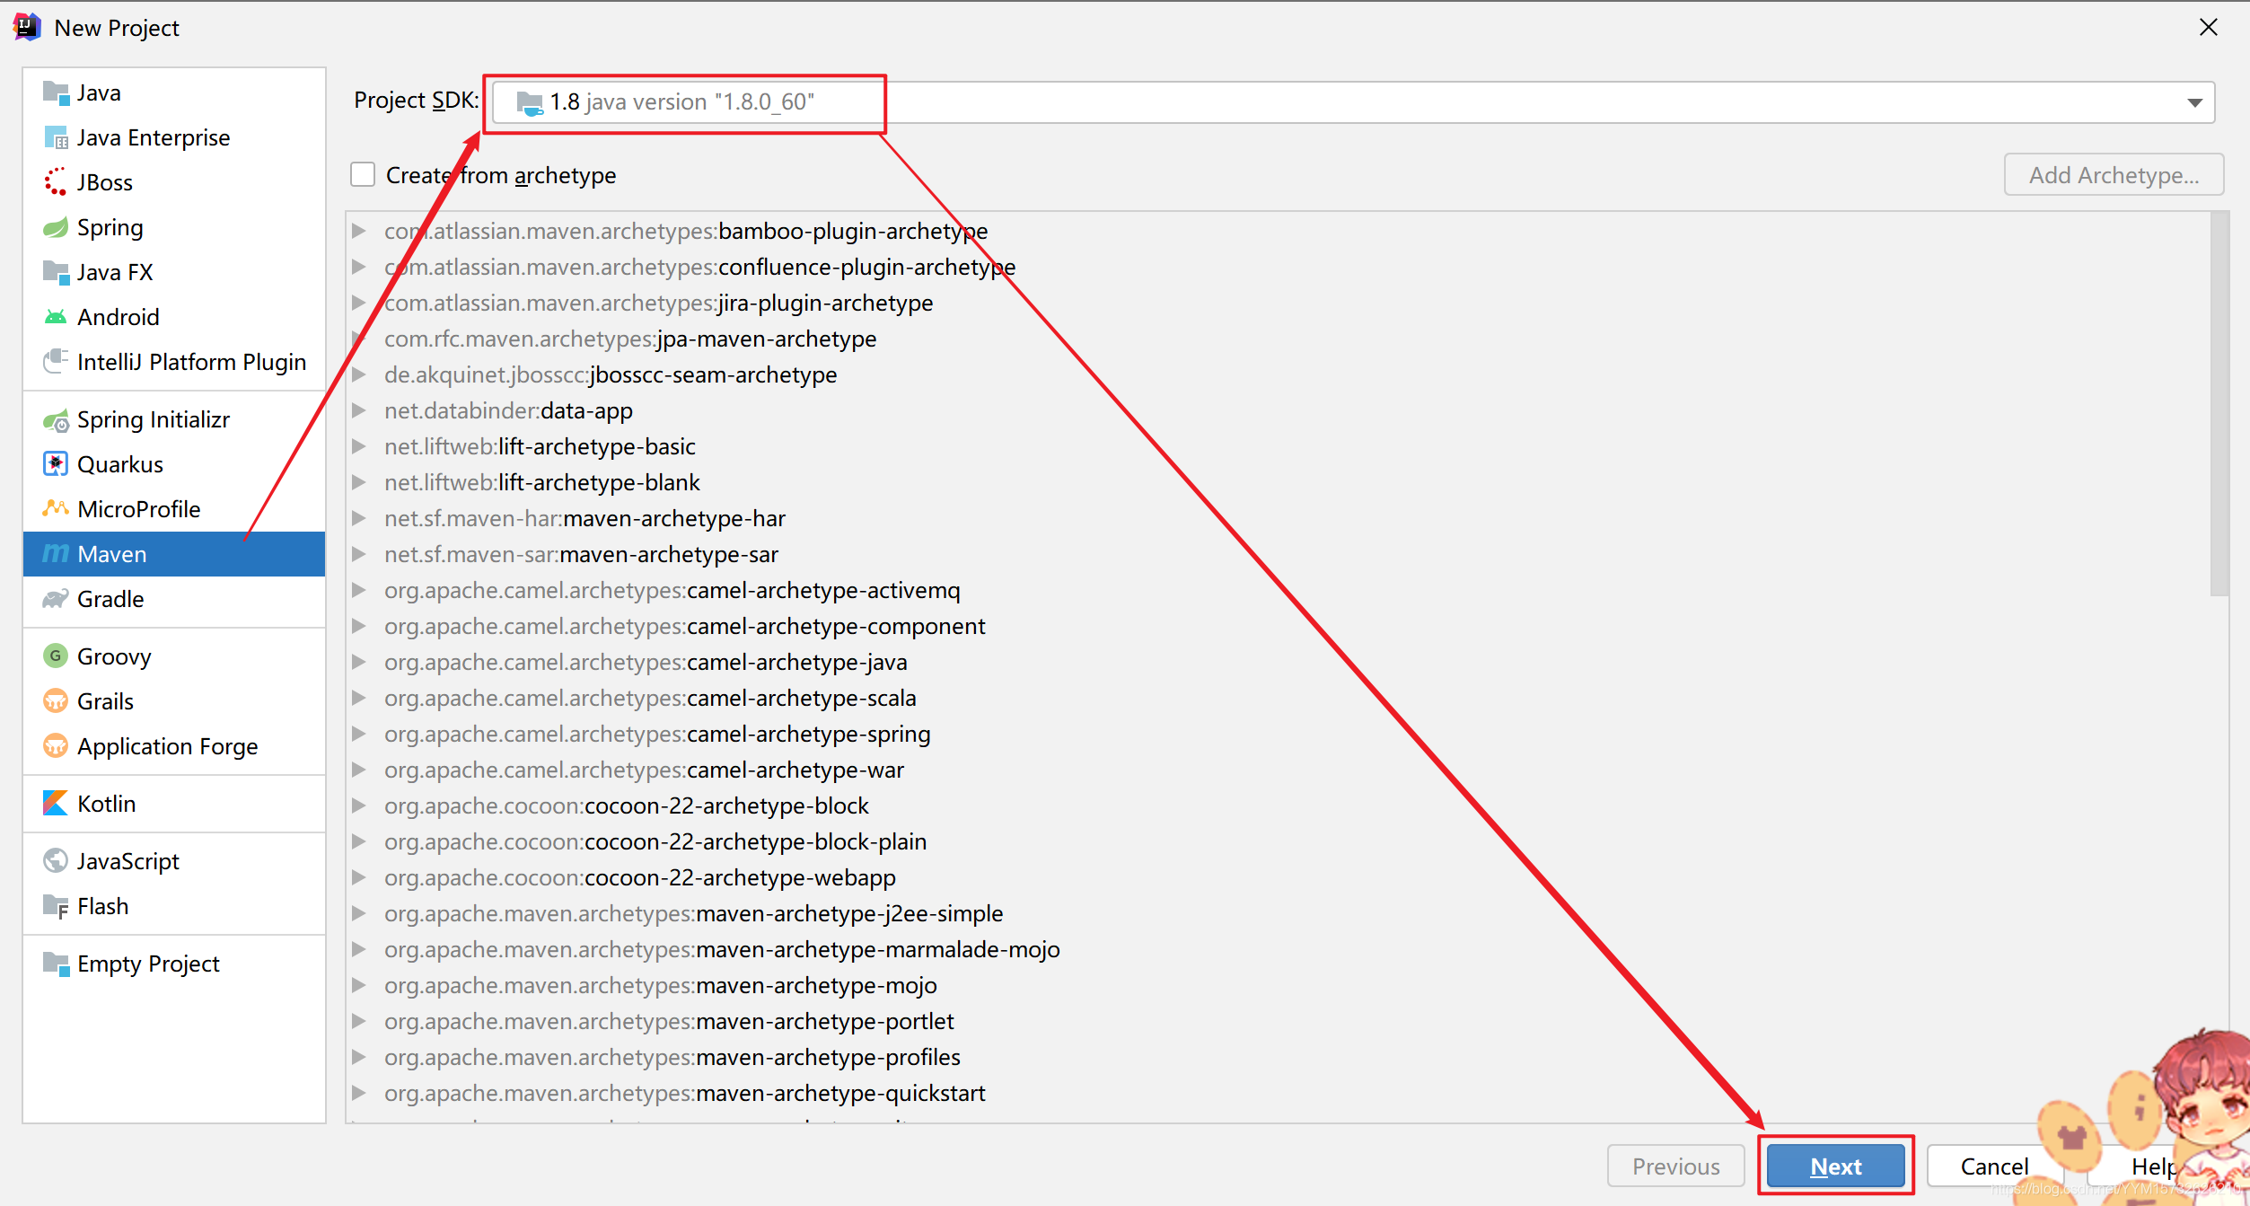Click the Quarkus icon

pos(56,464)
